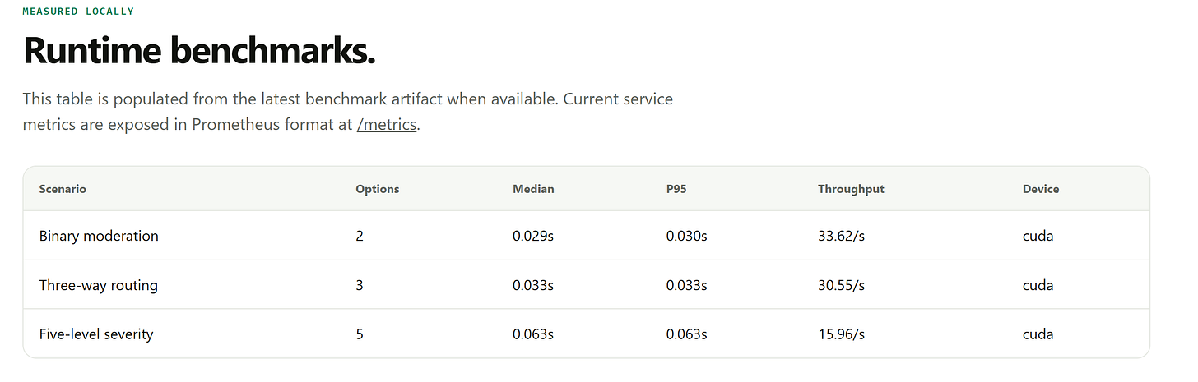Select the Three-way routing row

click(x=586, y=285)
